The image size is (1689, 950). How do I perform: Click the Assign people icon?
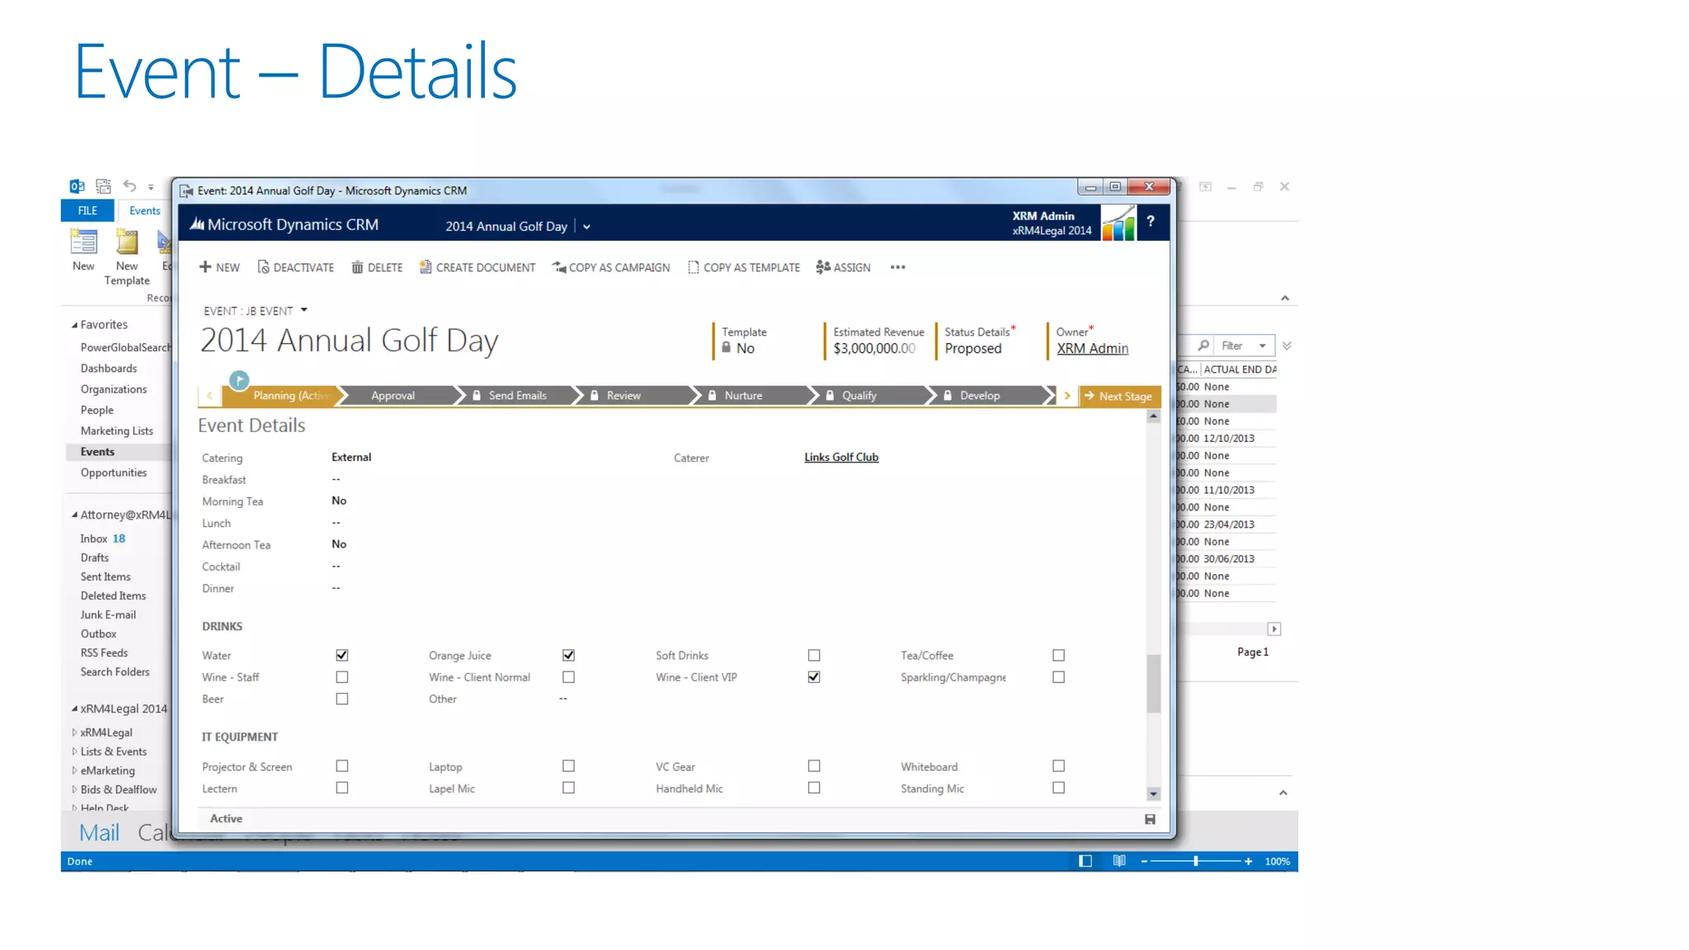point(823,267)
